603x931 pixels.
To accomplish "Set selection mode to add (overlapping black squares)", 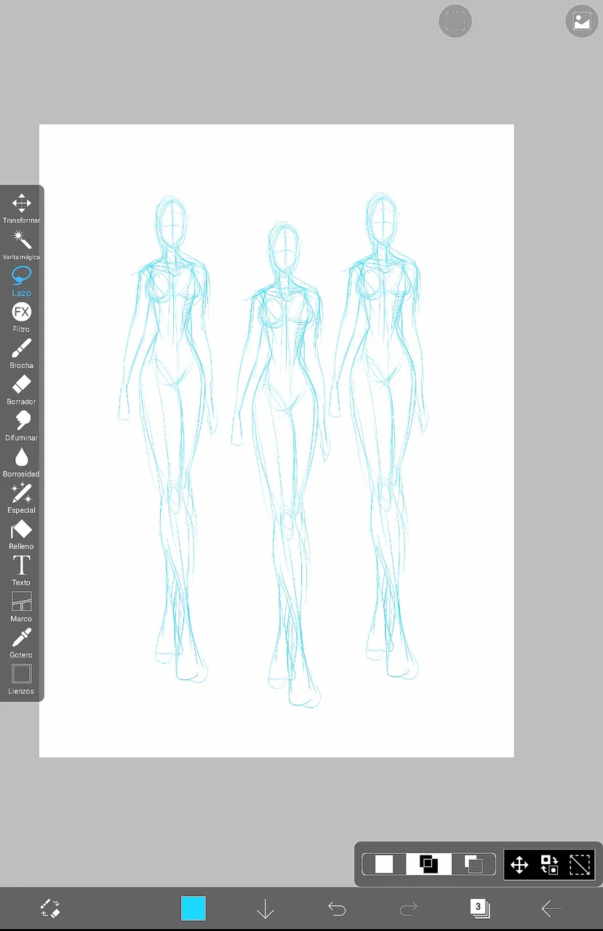I will coord(428,864).
